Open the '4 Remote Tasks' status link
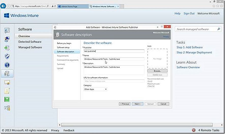The height and width of the screenshot is (134, 225). pos(209,130)
